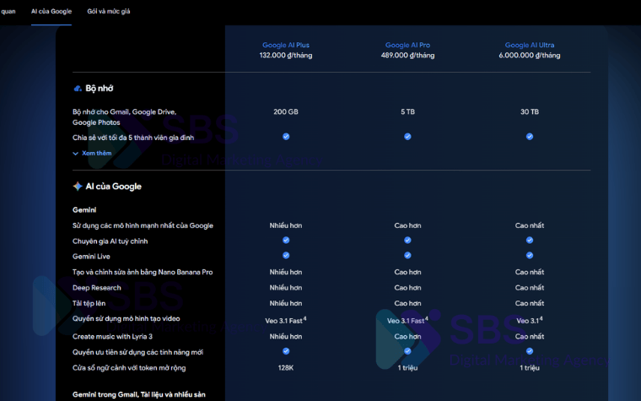Click 'Tạo và chỉnh sửa ảnh bằng Nano Banana Pro'
The height and width of the screenshot is (401, 641).
click(x=143, y=272)
